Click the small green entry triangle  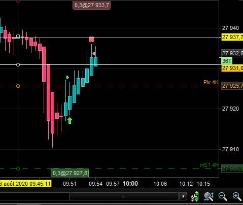pyautogui.click(x=67, y=78)
